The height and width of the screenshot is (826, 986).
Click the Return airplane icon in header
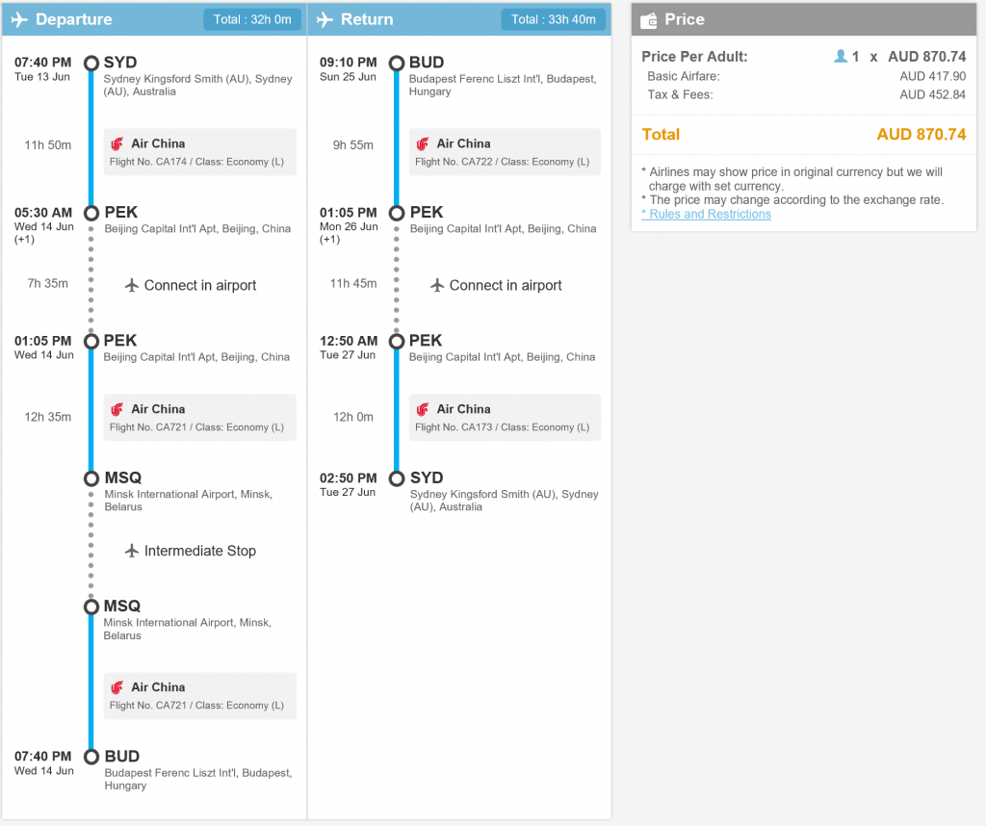pyautogui.click(x=325, y=19)
